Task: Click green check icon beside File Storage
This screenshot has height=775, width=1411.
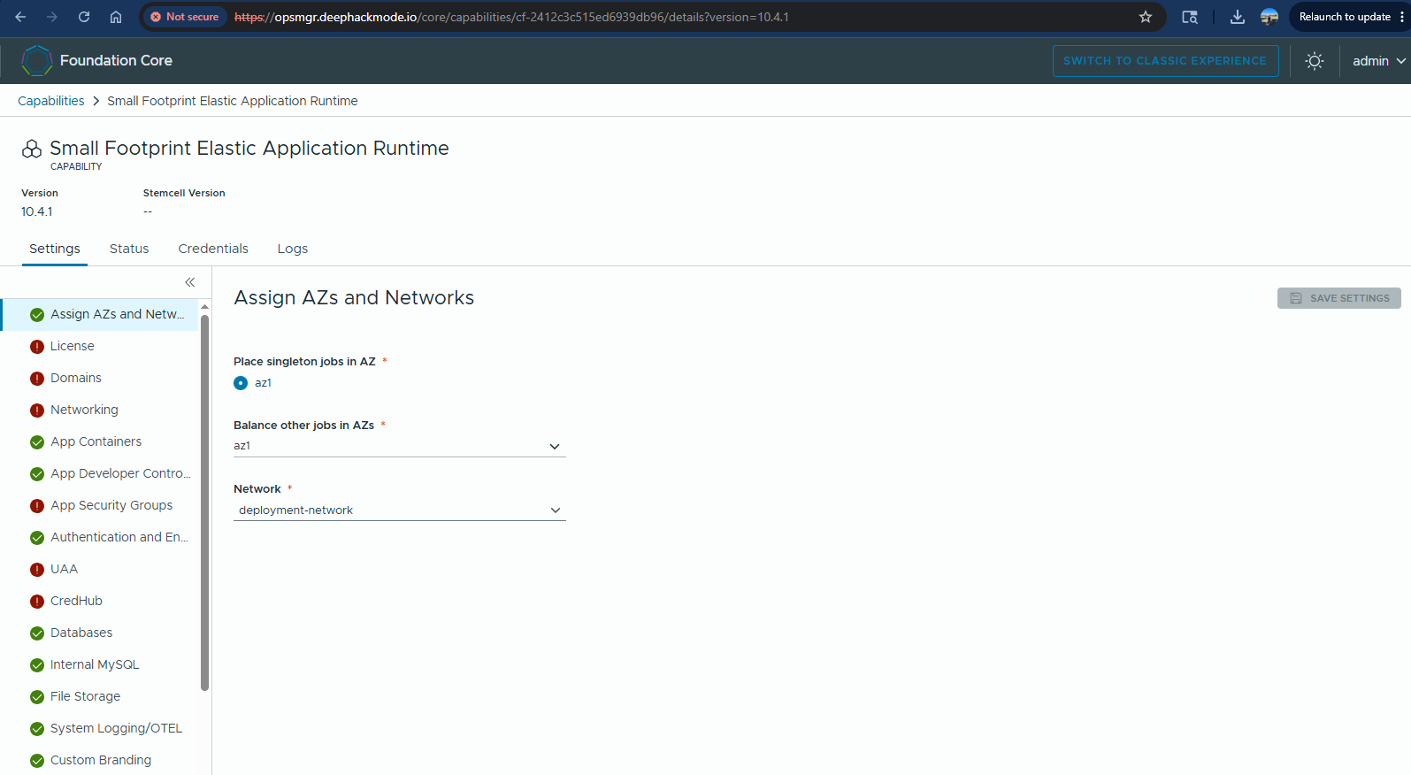Action: [x=37, y=697]
